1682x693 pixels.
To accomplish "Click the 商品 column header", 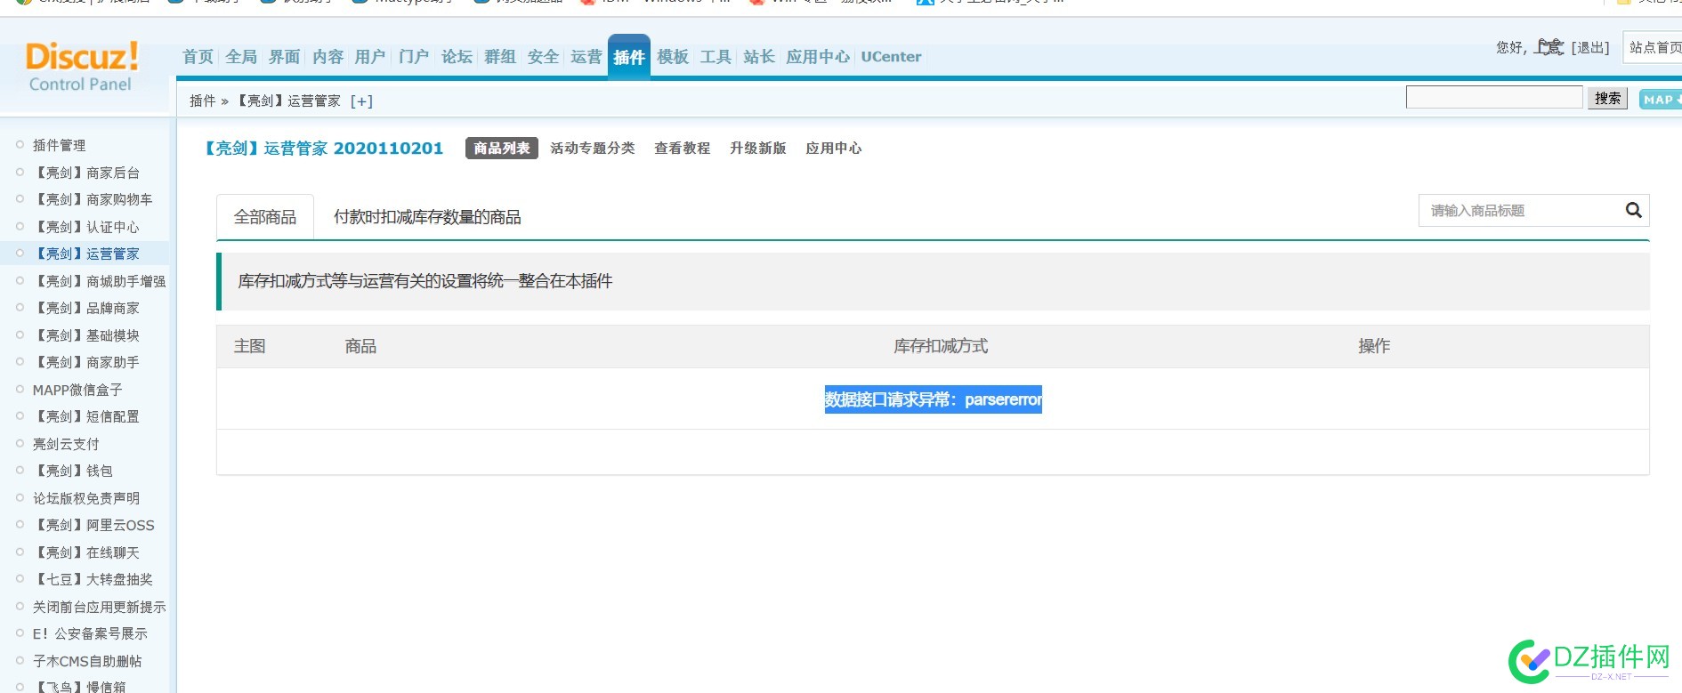I will [360, 346].
